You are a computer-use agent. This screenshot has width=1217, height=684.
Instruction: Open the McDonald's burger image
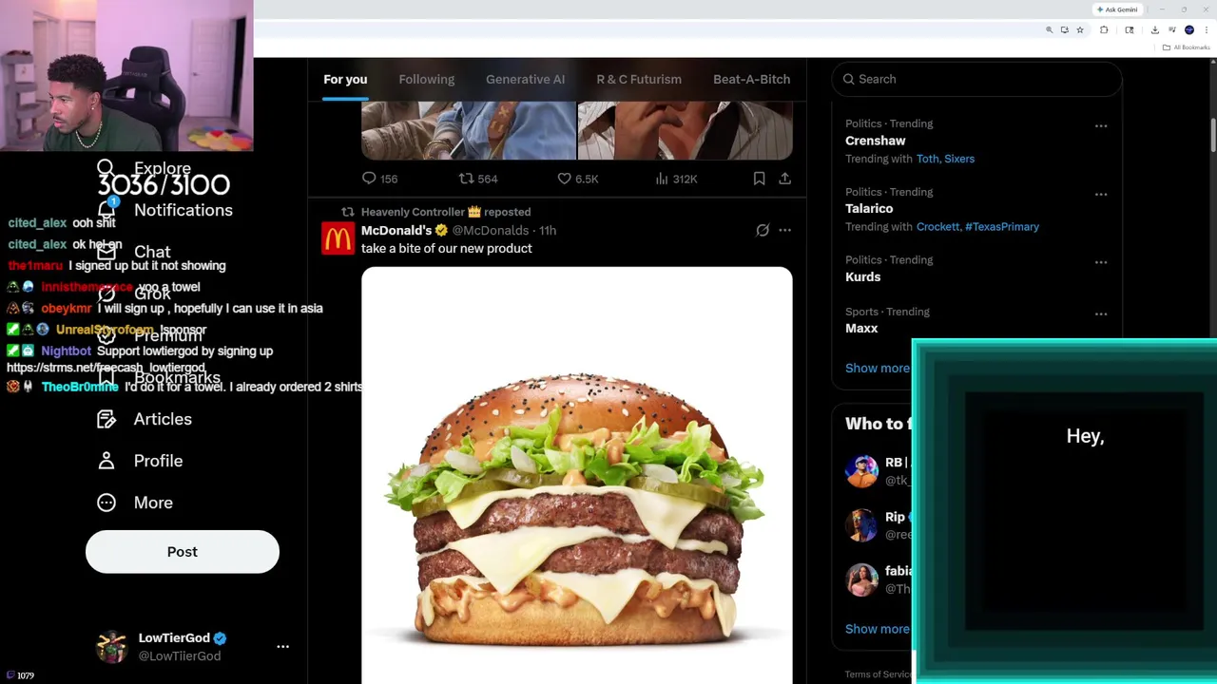coord(576,475)
